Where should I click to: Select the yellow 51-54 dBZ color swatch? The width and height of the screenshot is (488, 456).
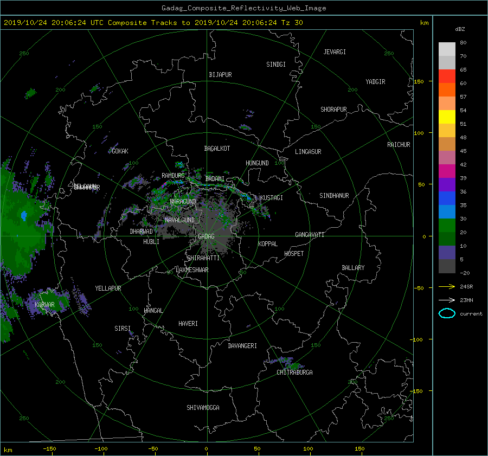pos(447,117)
